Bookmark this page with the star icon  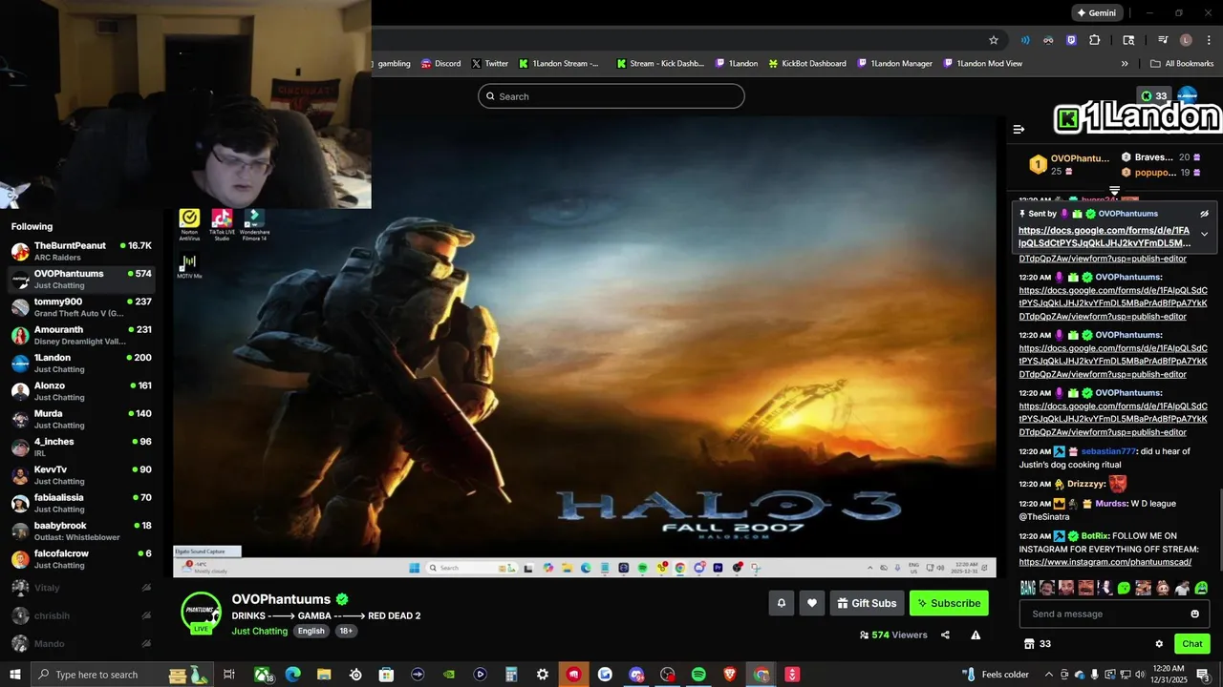pyautogui.click(x=994, y=40)
